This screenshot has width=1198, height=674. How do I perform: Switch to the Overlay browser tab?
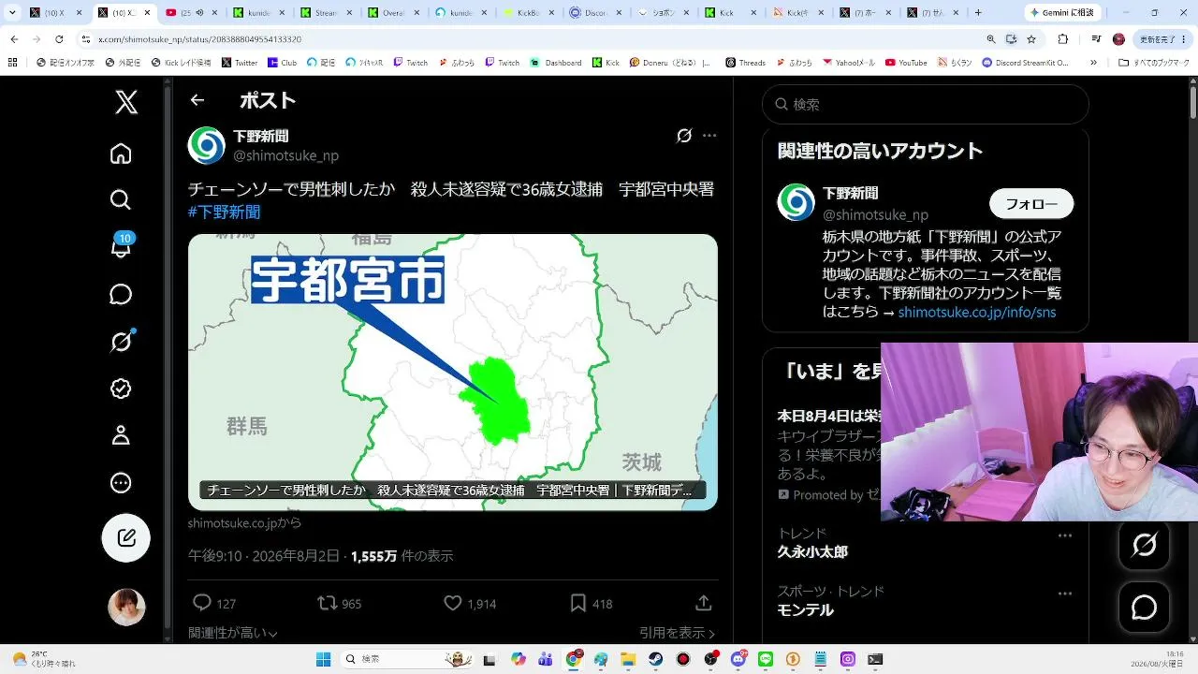click(x=393, y=12)
